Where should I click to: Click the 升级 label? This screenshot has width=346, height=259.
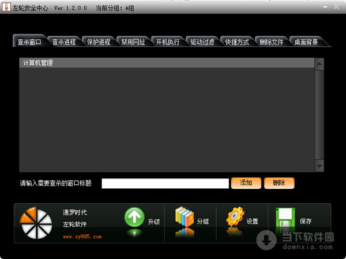click(x=154, y=222)
